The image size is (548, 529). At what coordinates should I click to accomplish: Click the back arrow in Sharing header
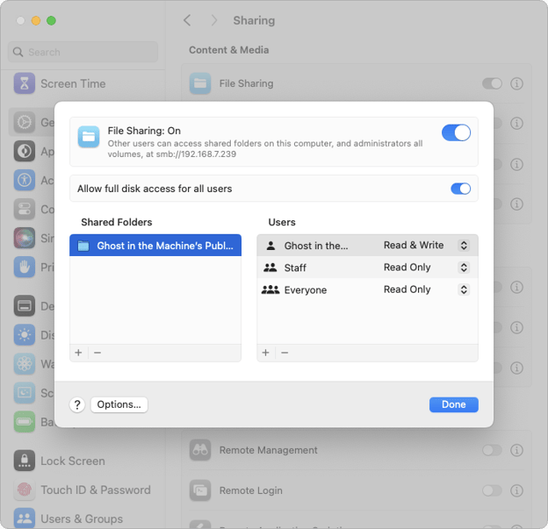coord(187,20)
